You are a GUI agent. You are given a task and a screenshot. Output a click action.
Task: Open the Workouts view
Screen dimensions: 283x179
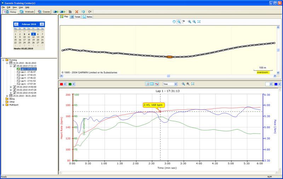point(27,12)
